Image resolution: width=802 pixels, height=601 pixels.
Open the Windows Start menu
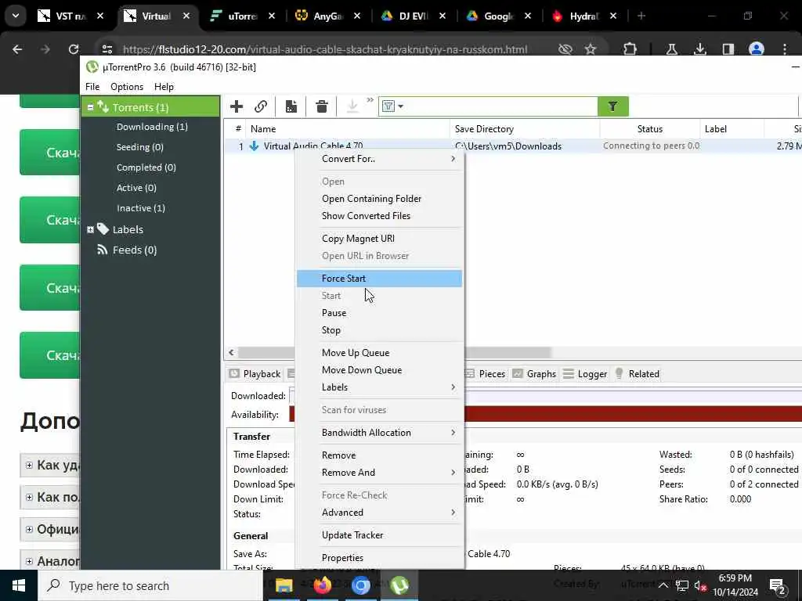pyautogui.click(x=19, y=585)
